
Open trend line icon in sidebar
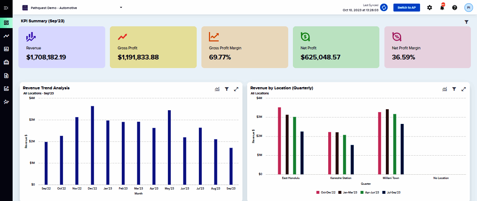6,36
